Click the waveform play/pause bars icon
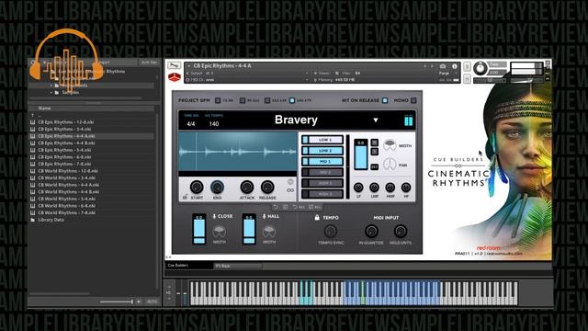This screenshot has height=331, width=588. pyautogui.click(x=408, y=120)
